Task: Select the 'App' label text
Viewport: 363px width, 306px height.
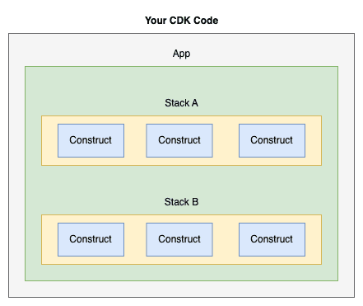Action: 181,54
